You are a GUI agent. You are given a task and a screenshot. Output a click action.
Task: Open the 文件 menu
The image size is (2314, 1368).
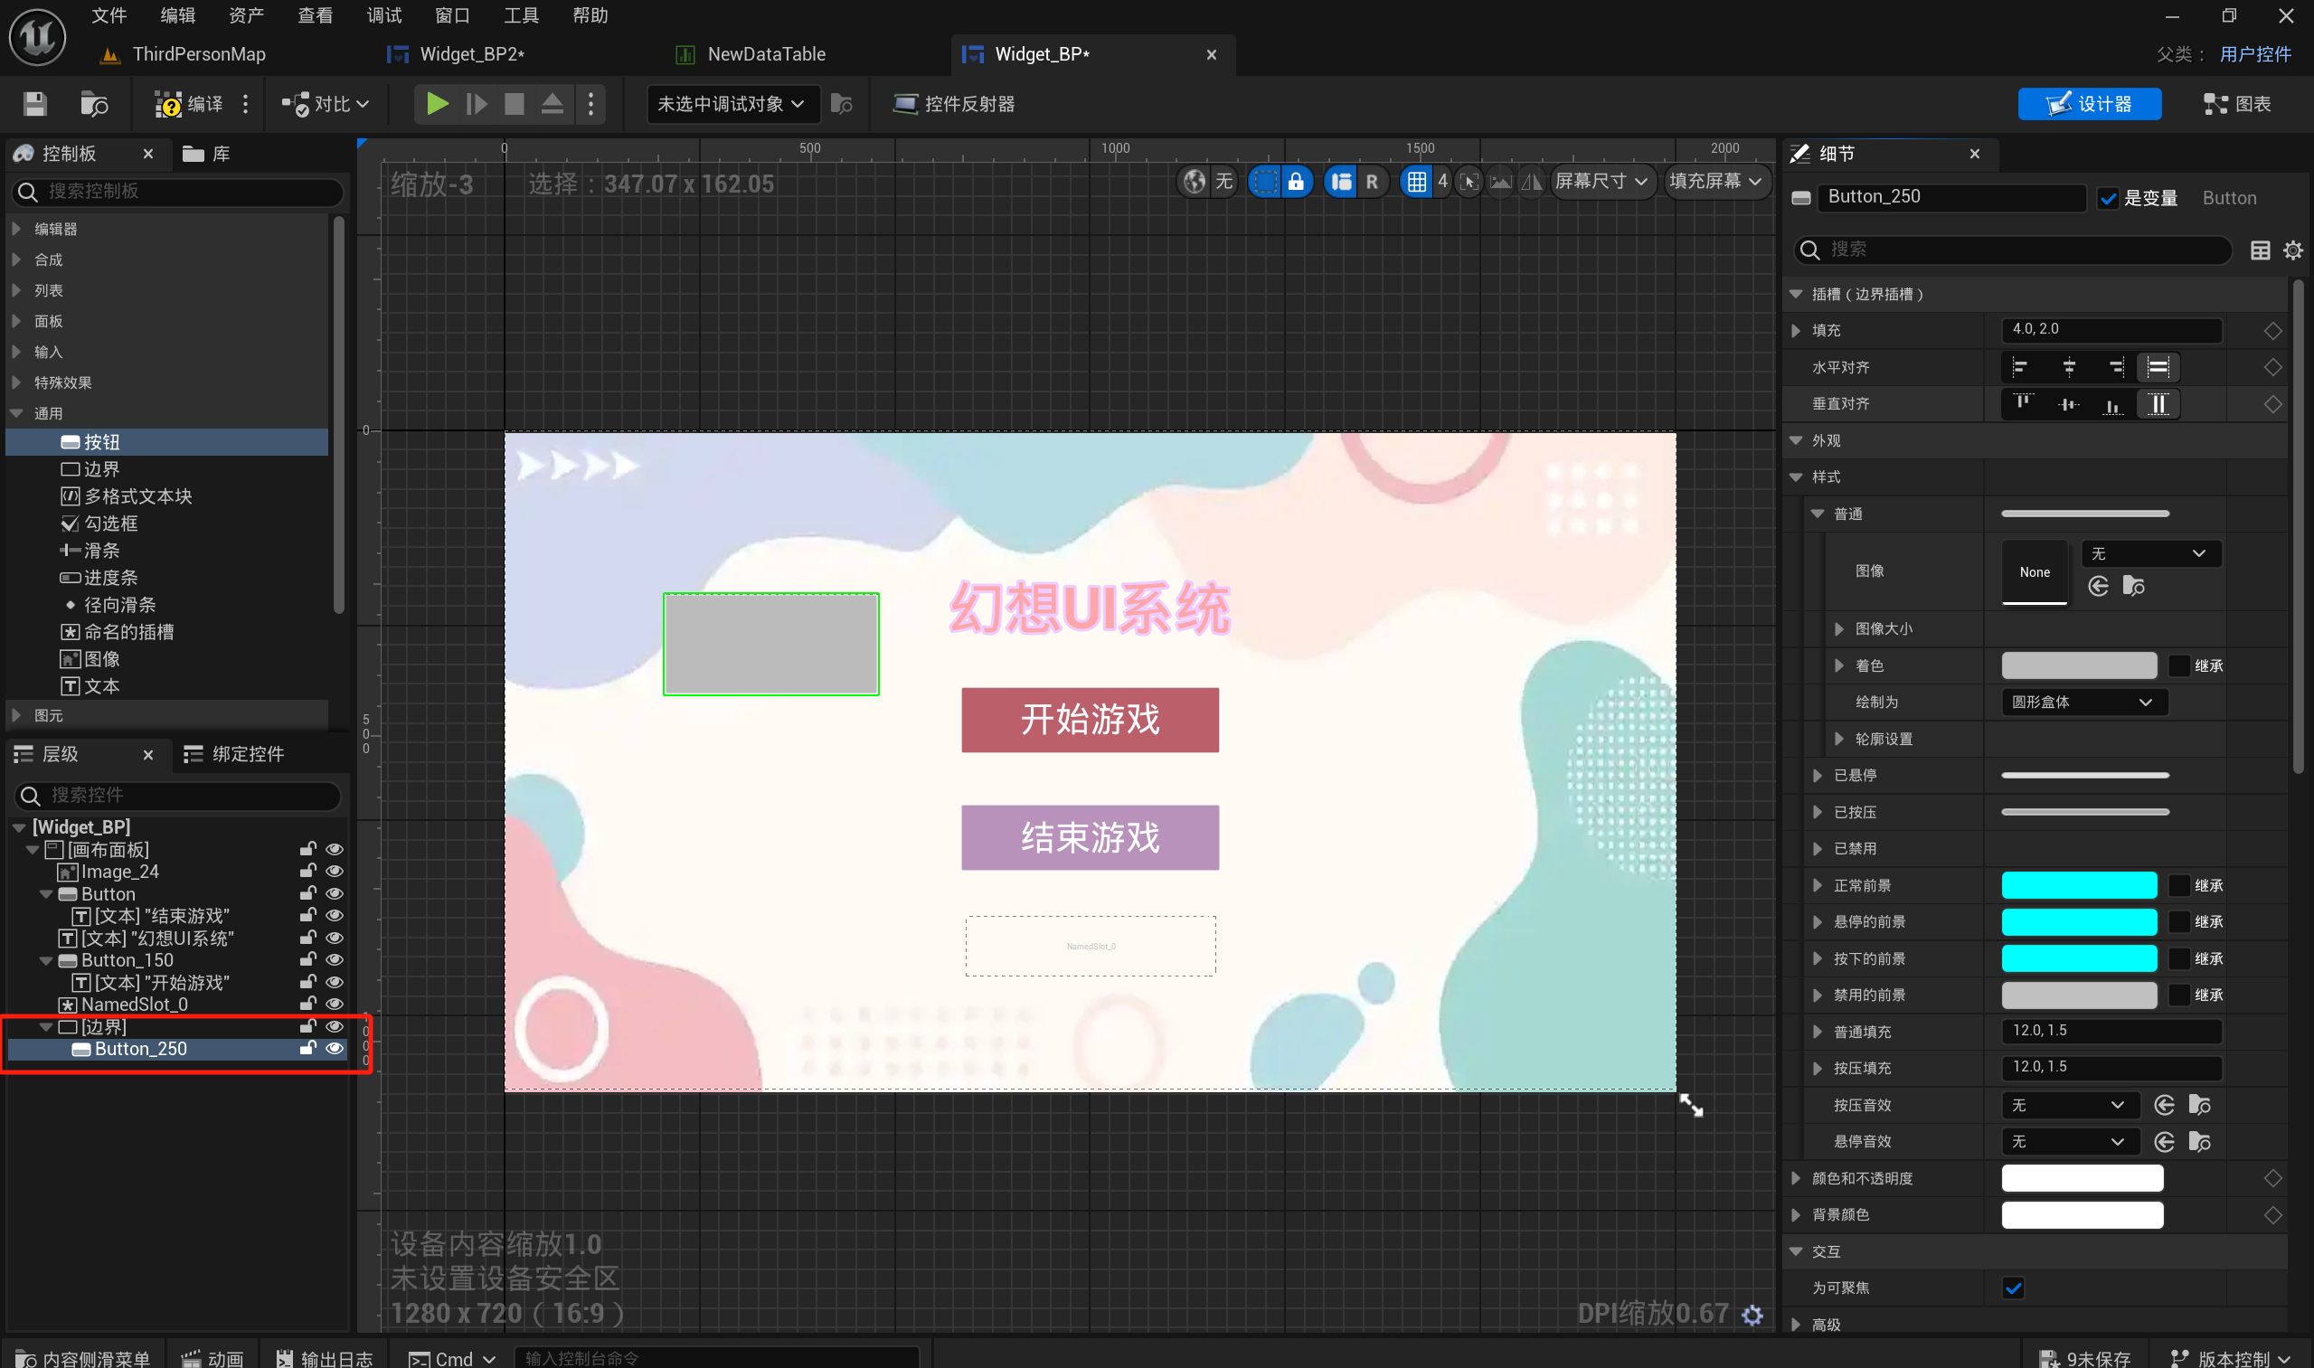point(109,15)
